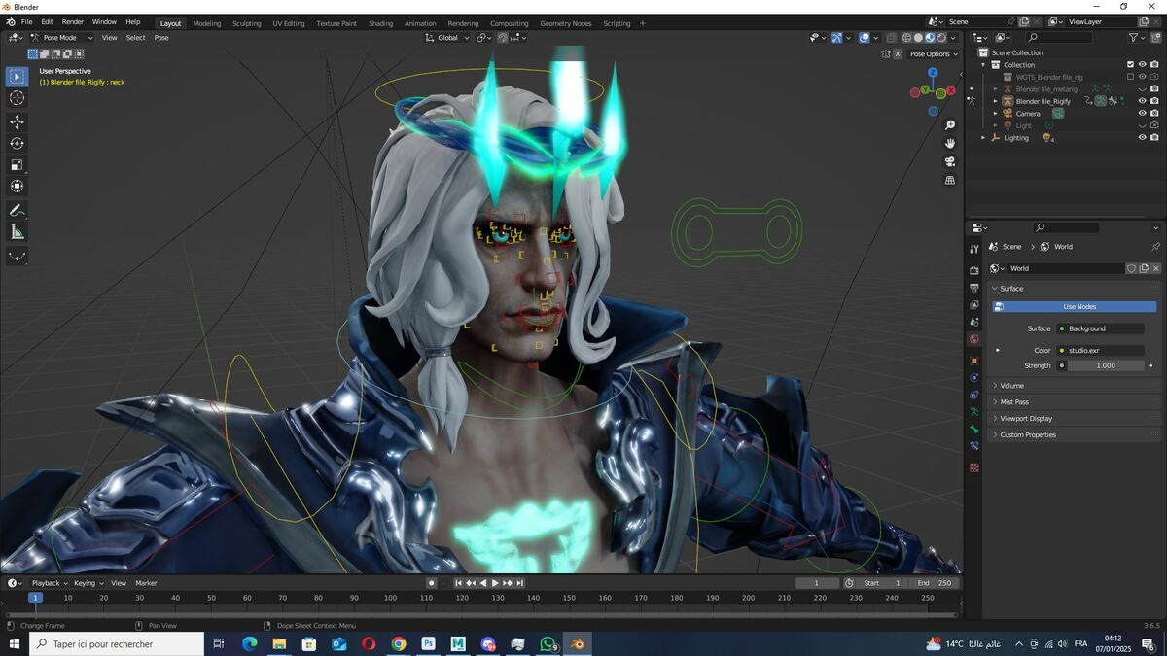This screenshot has height=656, width=1167.
Task: Pick the Annotate pencil tool
Action: point(17,210)
